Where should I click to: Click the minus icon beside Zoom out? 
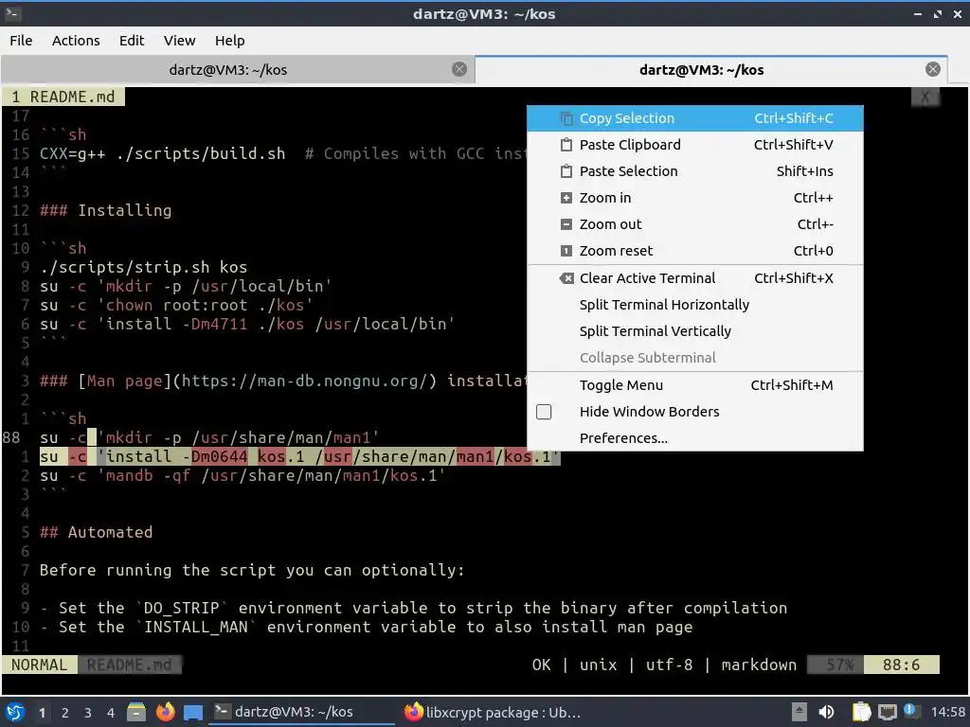[566, 224]
